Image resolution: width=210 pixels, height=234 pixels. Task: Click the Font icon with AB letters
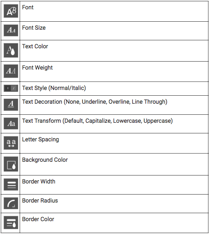point(11,11)
